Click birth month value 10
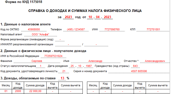The height and width of the screenshot is (94, 171). (80, 66)
